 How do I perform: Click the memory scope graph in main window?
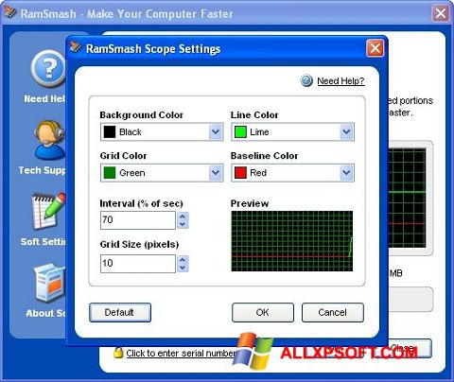coord(408,198)
